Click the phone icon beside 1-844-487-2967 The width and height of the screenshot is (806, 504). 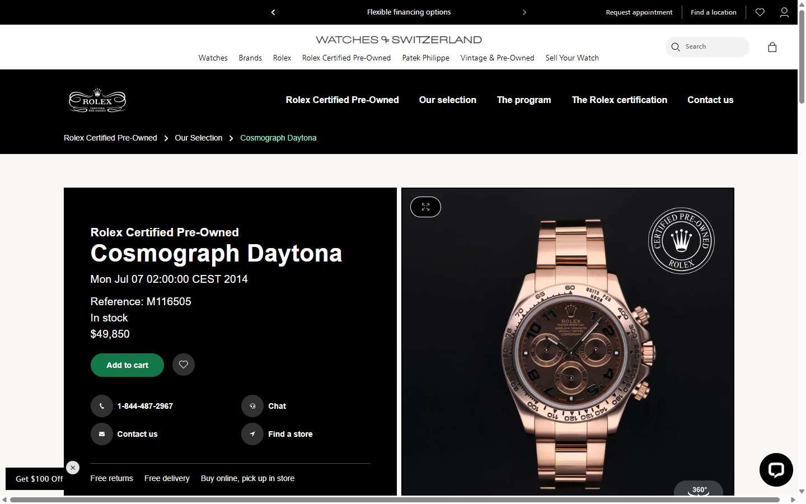coord(102,406)
